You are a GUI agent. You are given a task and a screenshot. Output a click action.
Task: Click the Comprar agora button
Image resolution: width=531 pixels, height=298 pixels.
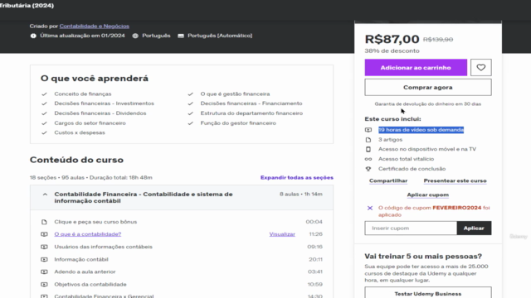pyautogui.click(x=428, y=87)
